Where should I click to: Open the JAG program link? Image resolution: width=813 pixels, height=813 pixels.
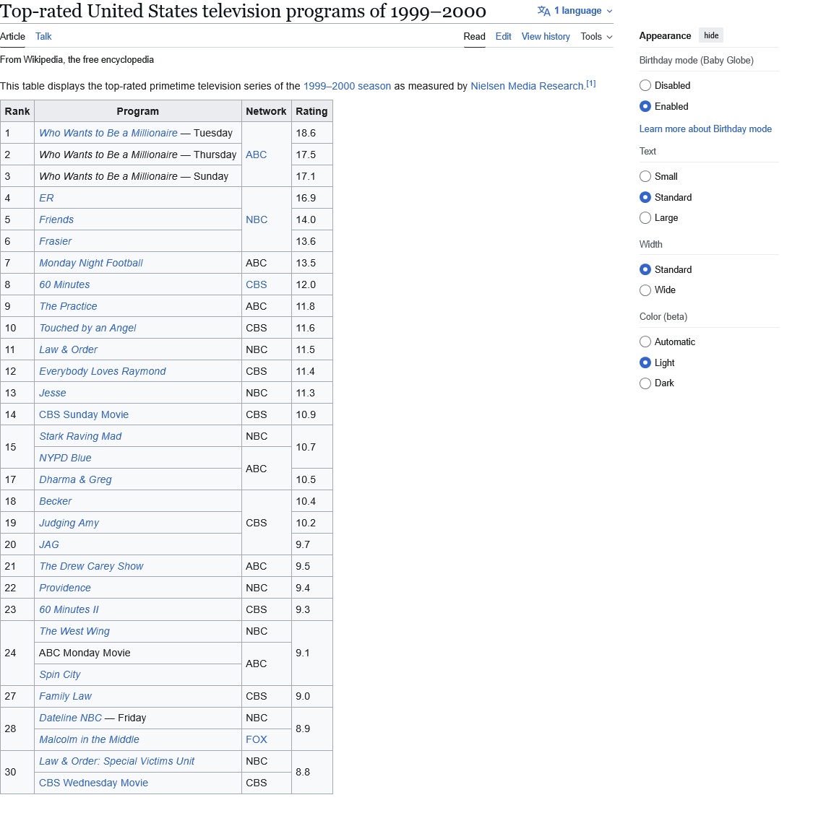(x=49, y=545)
